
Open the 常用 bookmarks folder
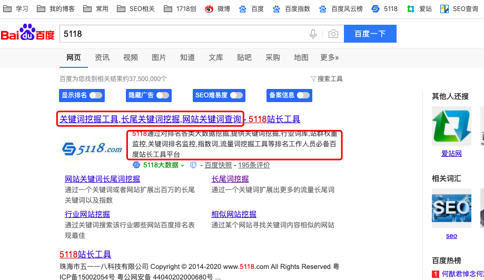tap(96, 8)
